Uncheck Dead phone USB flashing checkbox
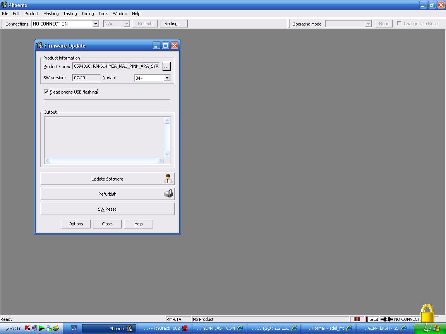Screen dimensions: 446x334 (46, 92)
